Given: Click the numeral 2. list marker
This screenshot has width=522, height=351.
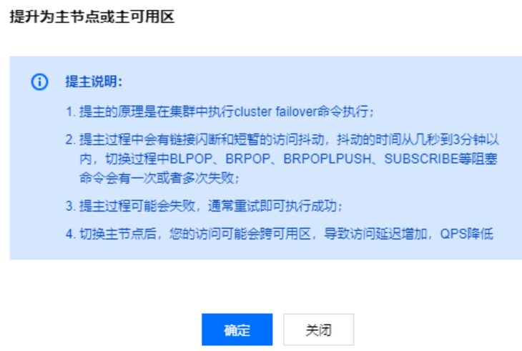Looking at the screenshot, I should pyautogui.click(x=71, y=139).
